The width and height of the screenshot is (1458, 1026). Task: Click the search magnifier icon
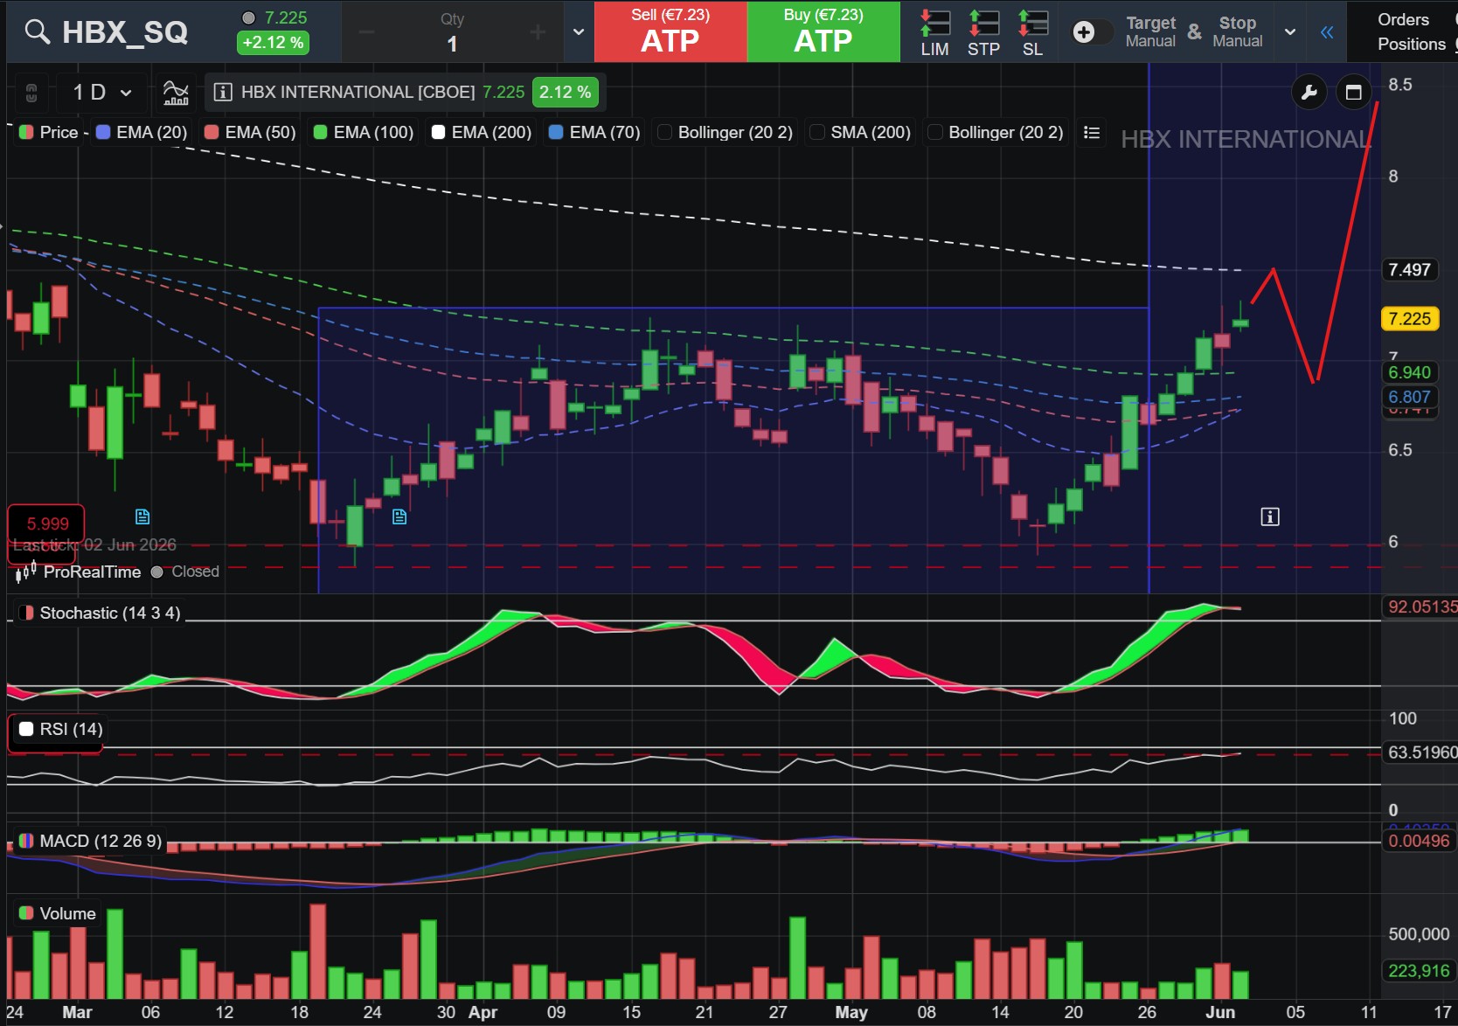pyautogui.click(x=37, y=32)
